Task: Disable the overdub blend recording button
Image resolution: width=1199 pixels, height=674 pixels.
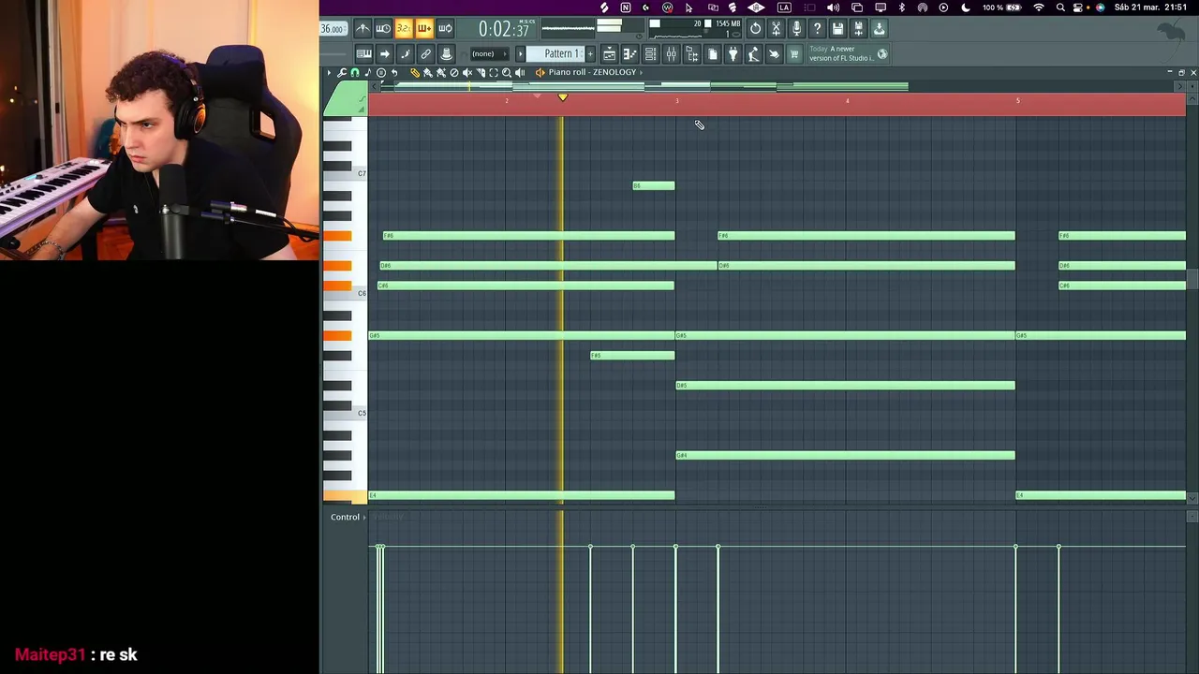Action: coord(424,29)
